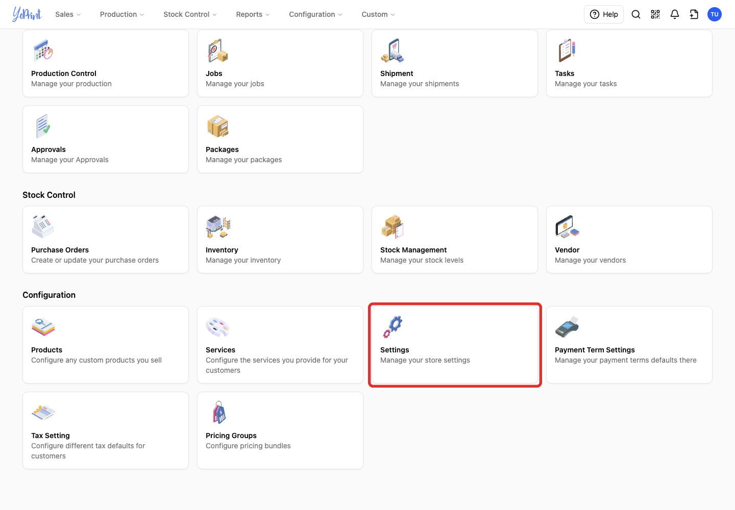Open Payment Term Settings card
This screenshot has width=735, height=510.
point(629,345)
